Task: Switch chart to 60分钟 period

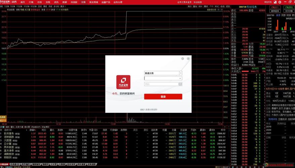Action: [x=34, y=6]
